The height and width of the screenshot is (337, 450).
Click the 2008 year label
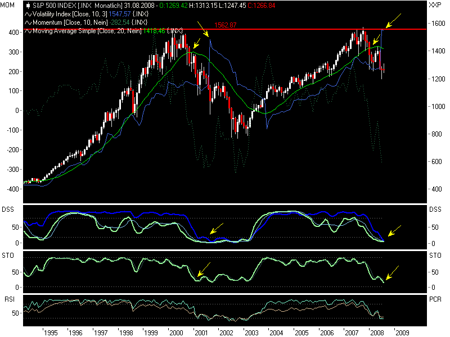pos(377,333)
